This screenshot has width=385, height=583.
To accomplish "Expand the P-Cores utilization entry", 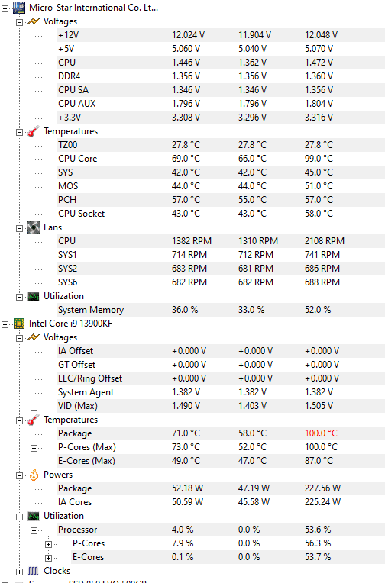I will (x=48, y=544).
